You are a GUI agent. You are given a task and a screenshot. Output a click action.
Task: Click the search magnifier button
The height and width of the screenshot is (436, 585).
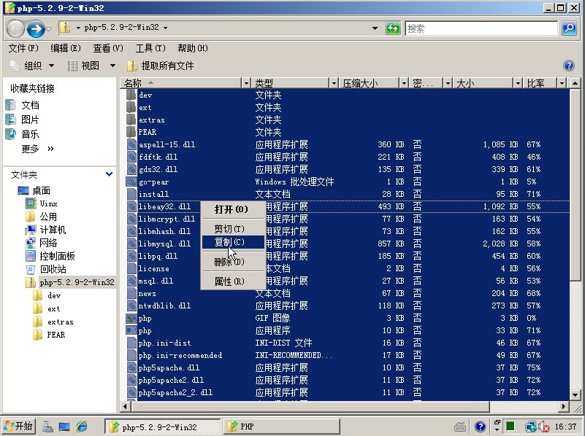coord(569,28)
